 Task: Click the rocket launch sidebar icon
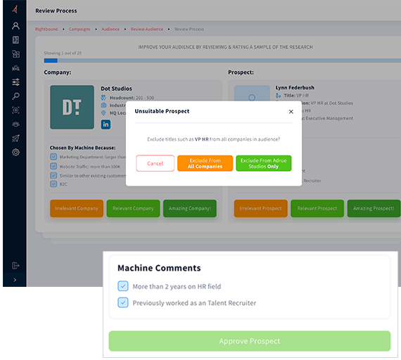tap(15, 139)
